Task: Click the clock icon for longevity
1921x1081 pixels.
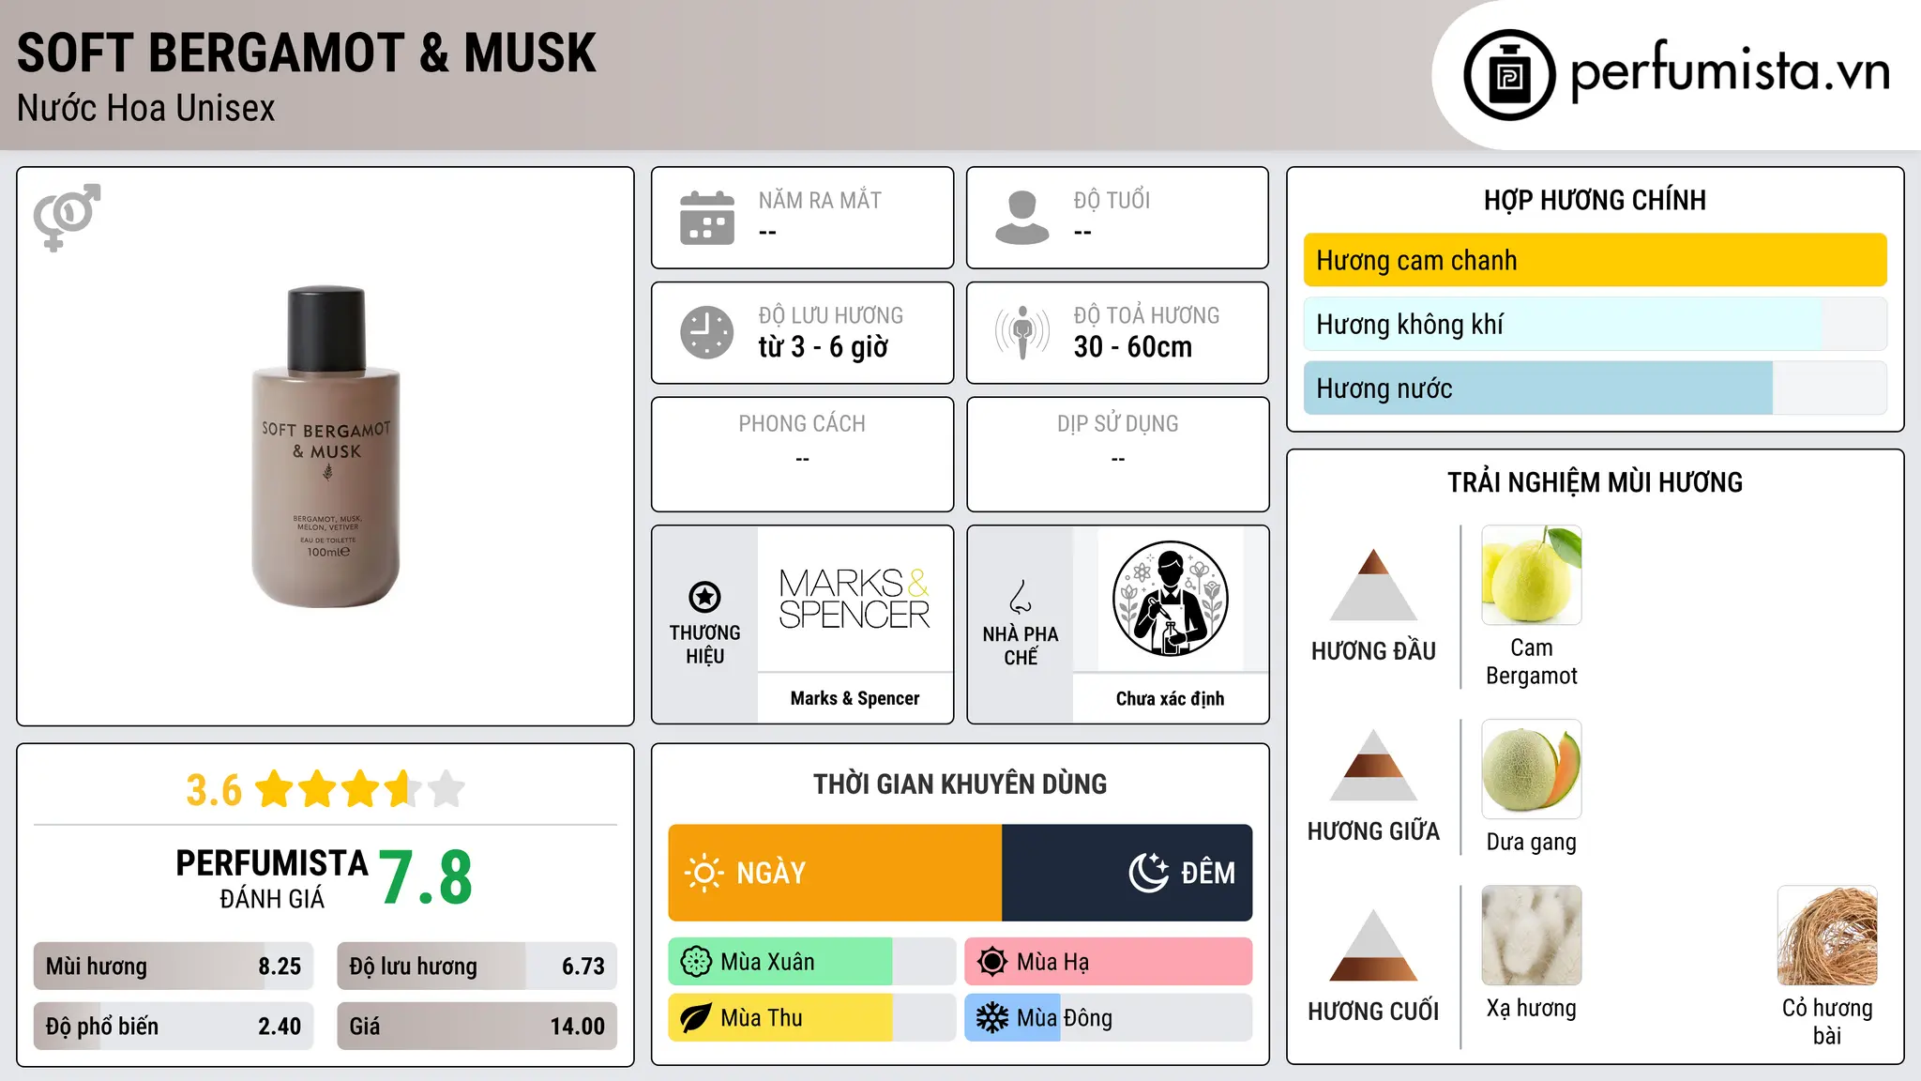Action: pos(707,332)
